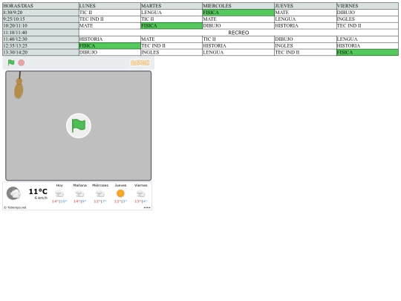This screenshot has width=401, height=301.
Task: Click the broom sprite in the stage
Action: coord(19,85)
